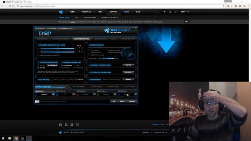Click the X-axis sensitivity slider
The width and height of the screenshot is (251, 141).
pos(58,49)
